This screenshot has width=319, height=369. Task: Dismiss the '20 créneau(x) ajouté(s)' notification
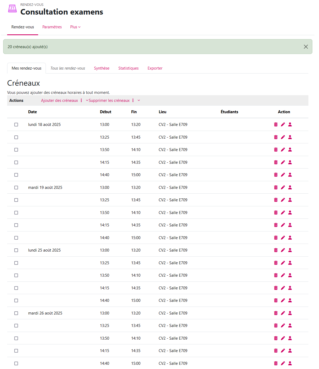(x=305, y=47)
